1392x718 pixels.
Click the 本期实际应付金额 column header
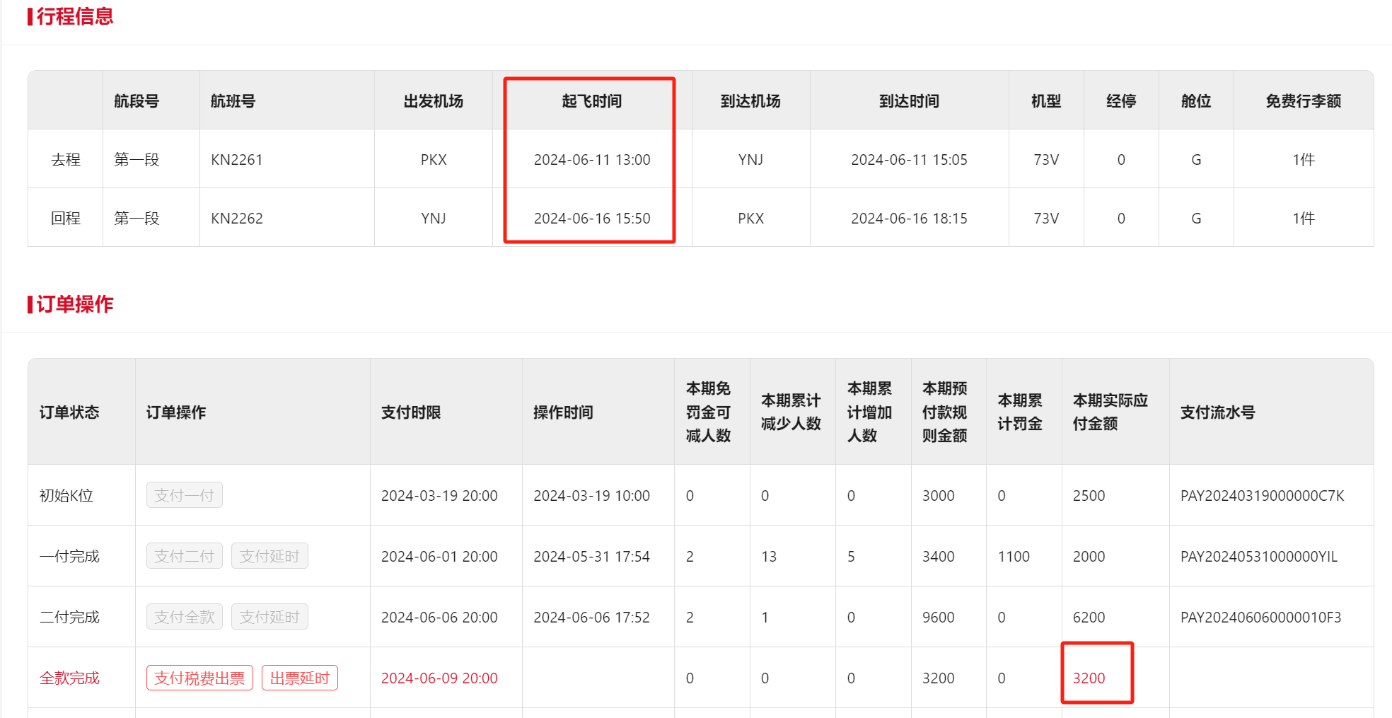point(1110,412)
